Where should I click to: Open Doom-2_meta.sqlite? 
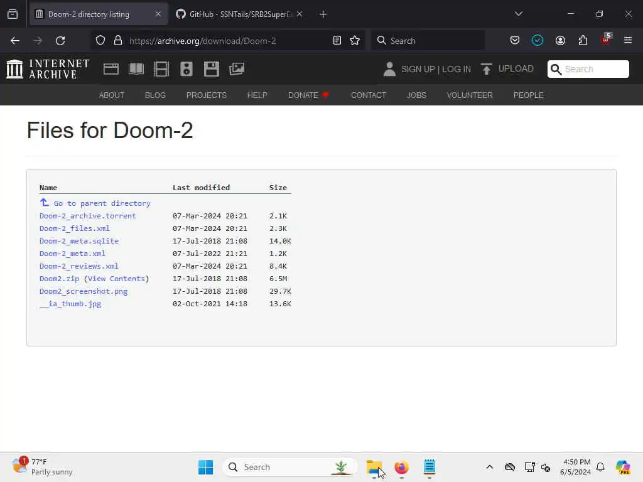[x=79, y=241]
